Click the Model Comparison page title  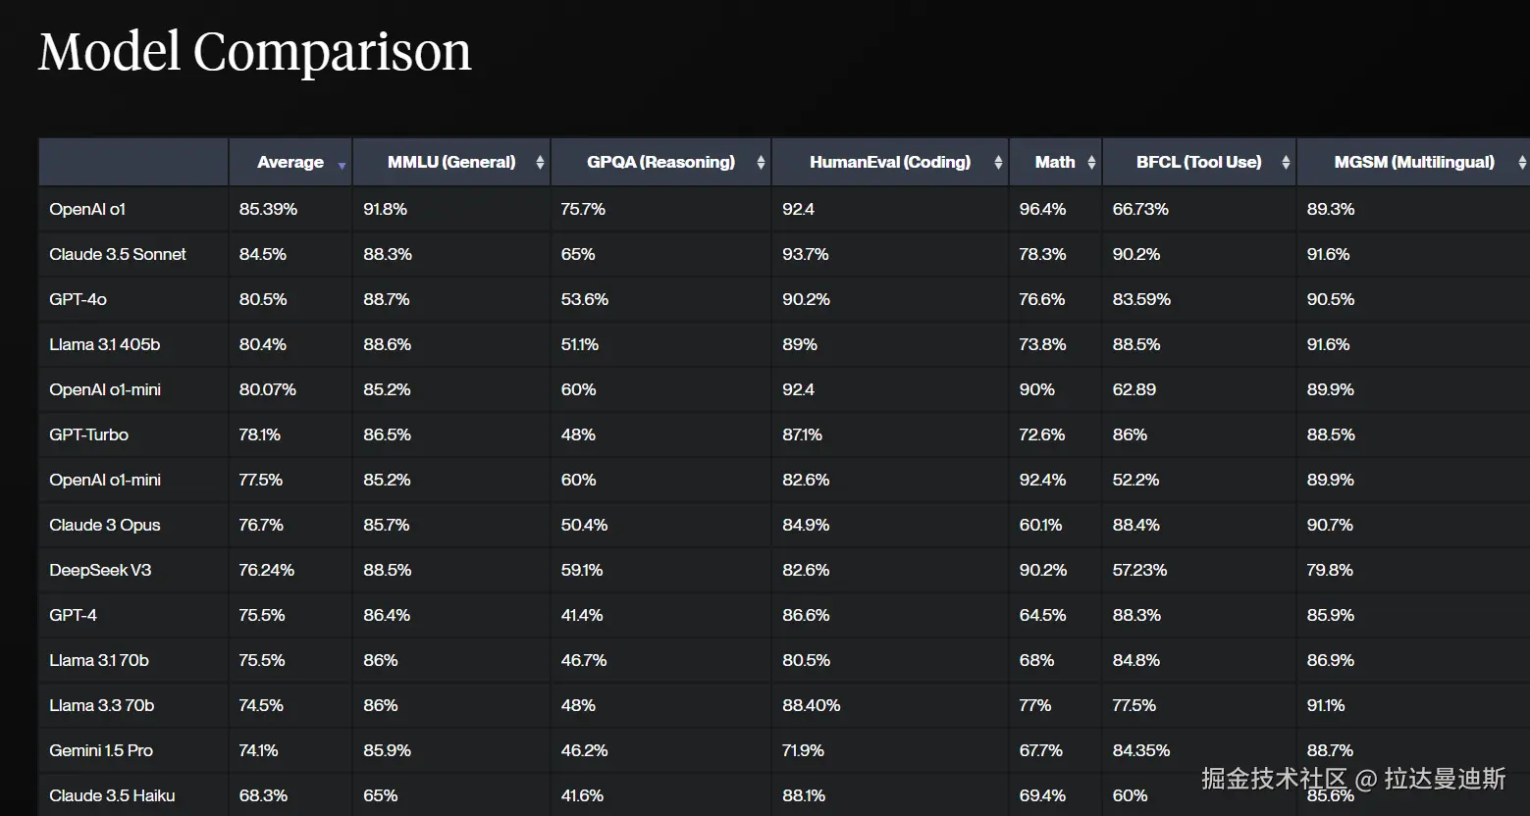255,52
